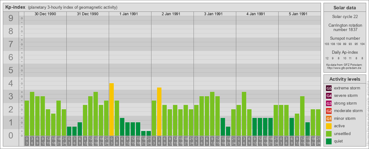Screen dimensions: 369x149
Task: Click the 3 Jan 1991 9-12h unsettled bar
Action: [212, 114]
